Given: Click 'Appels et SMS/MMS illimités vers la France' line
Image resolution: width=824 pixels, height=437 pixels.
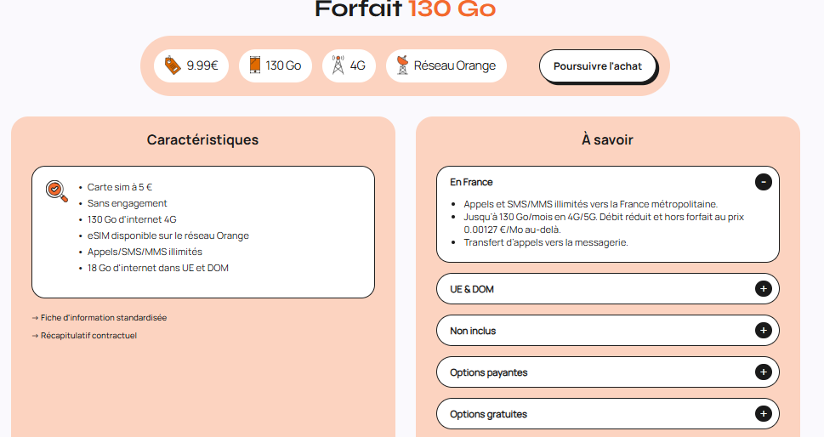Looking at the screenshot, I should [x=590, y=204].
